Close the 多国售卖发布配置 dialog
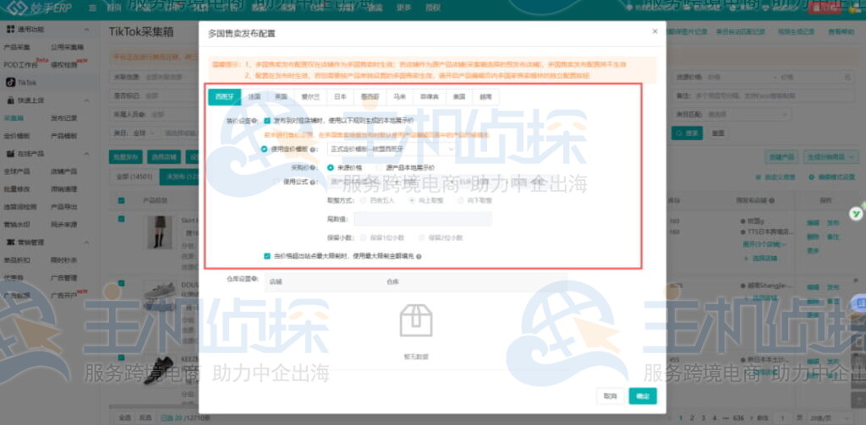Screen dimensions: 866x425 655,31
